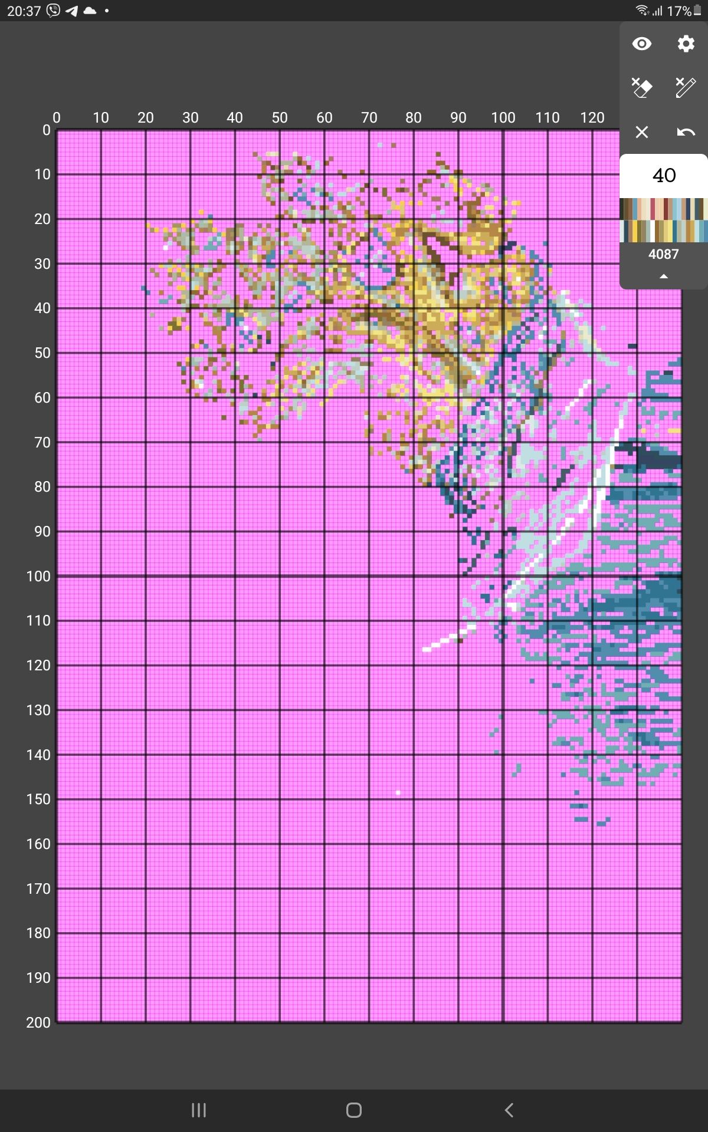Tap the white pixel near row 148
This screenshot has height=1132, width=708.
click(398, 793)
